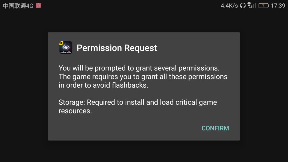The height and width of the screenshot is (162, 288).
Task: Tap the 'You will be prompted' sentence
Action: pyautogui.click(x=139, y=68)
